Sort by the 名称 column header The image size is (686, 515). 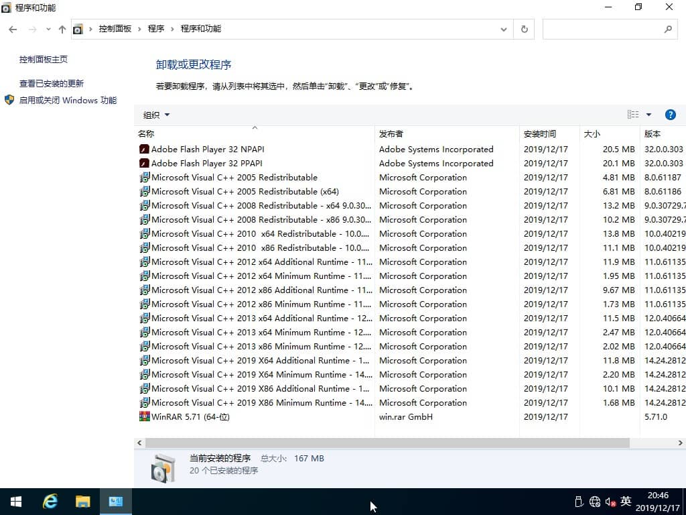click(x=254, y=133)
